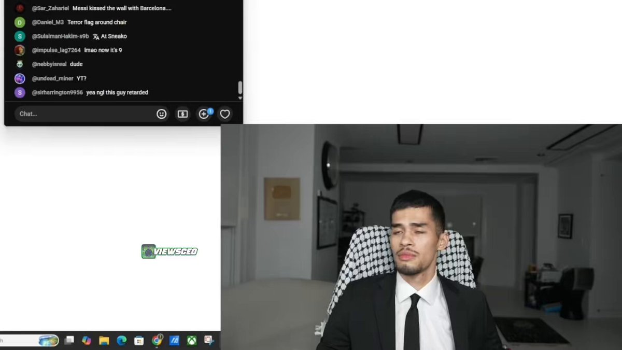Open Microsoft Store from the taskbar
The image size is (622, 350).
(139, 341)
